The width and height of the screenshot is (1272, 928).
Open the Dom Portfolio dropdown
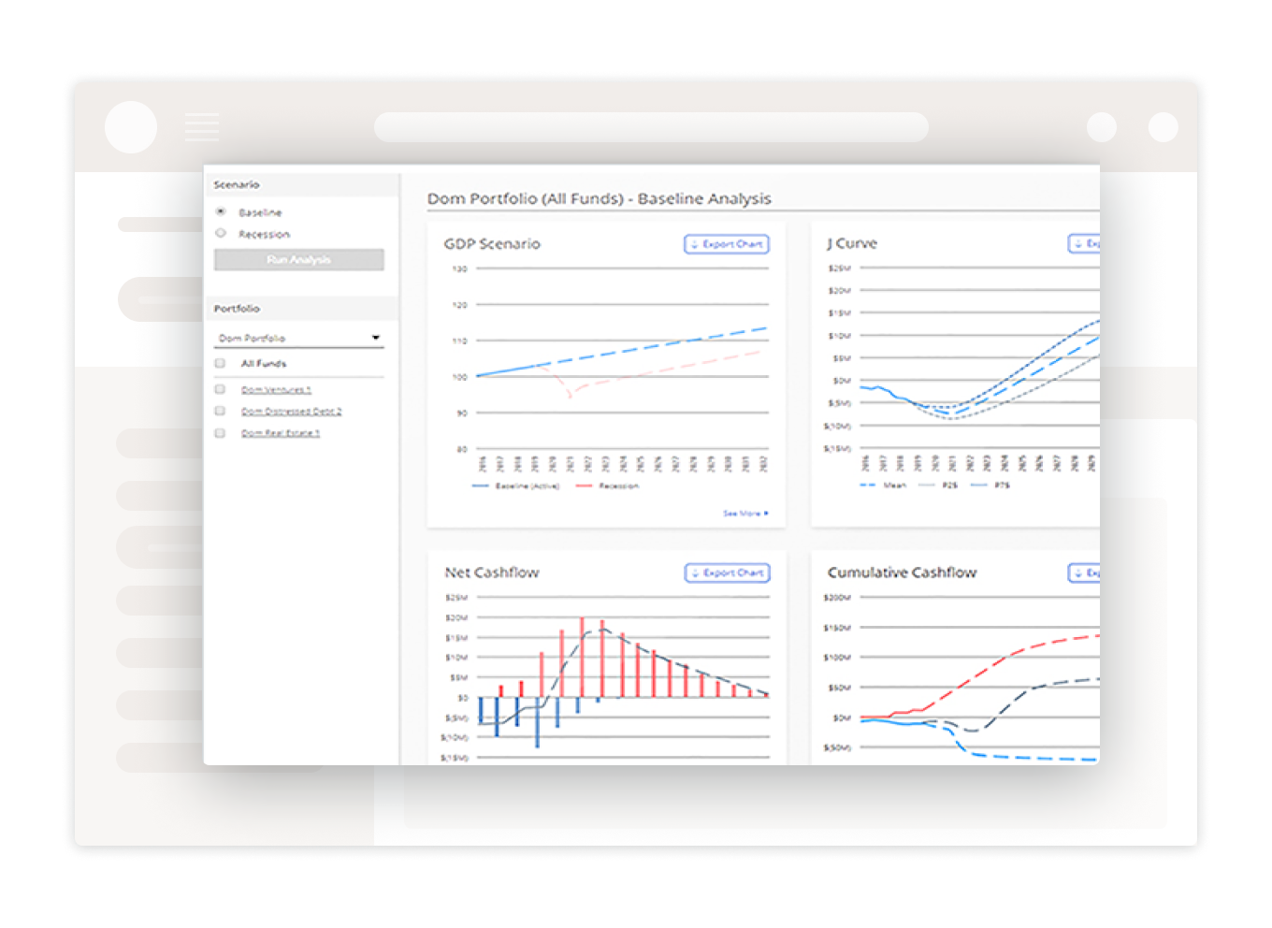pyautogui.click(x=299, y=338)
